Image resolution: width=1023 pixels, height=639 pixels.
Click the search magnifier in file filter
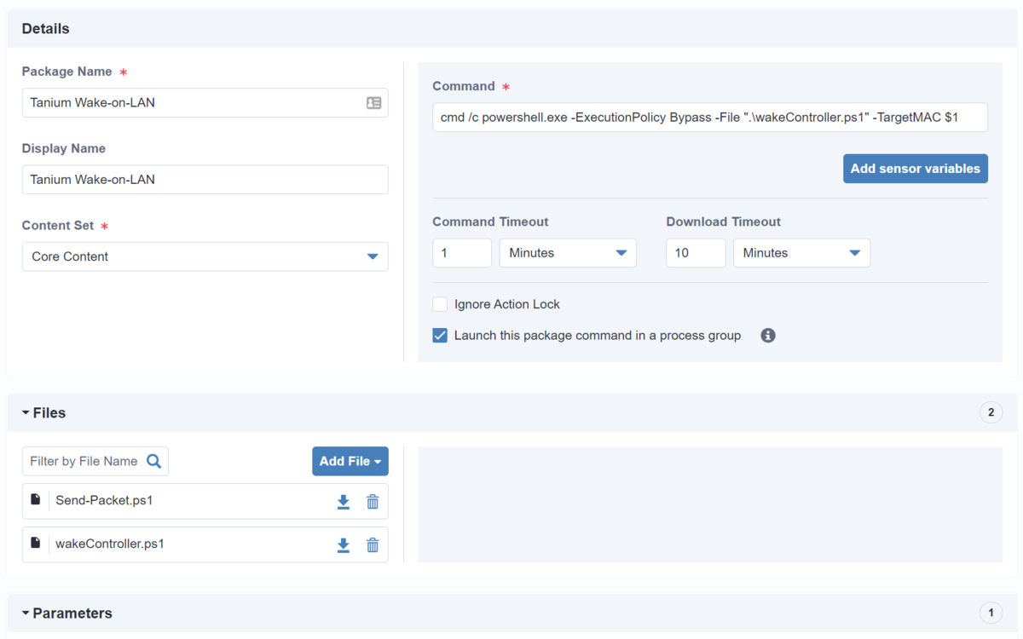pos(153,461)
